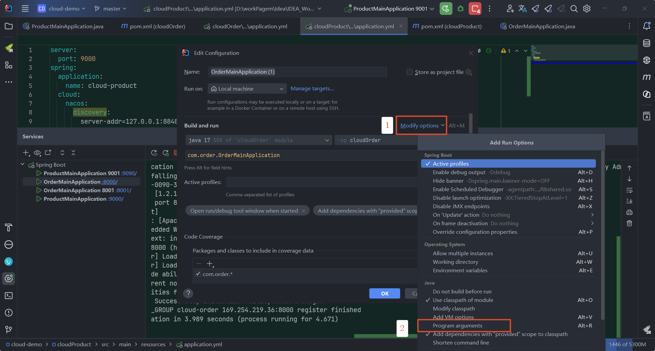Select the Program arguments menu option
Screen dimensions: 655x351
[508, 325]
